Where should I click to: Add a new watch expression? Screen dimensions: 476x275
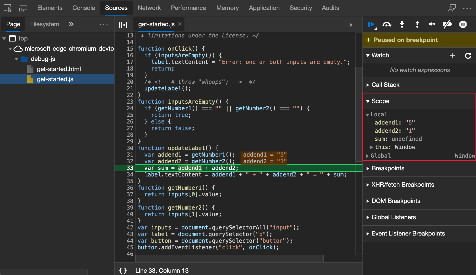point(453,56)
